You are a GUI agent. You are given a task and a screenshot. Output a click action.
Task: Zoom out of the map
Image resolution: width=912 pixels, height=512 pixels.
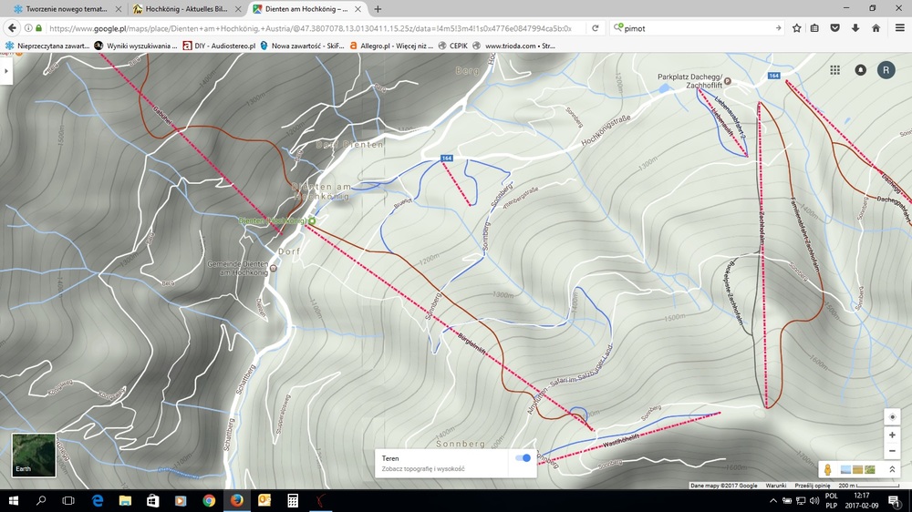[892, 451]
